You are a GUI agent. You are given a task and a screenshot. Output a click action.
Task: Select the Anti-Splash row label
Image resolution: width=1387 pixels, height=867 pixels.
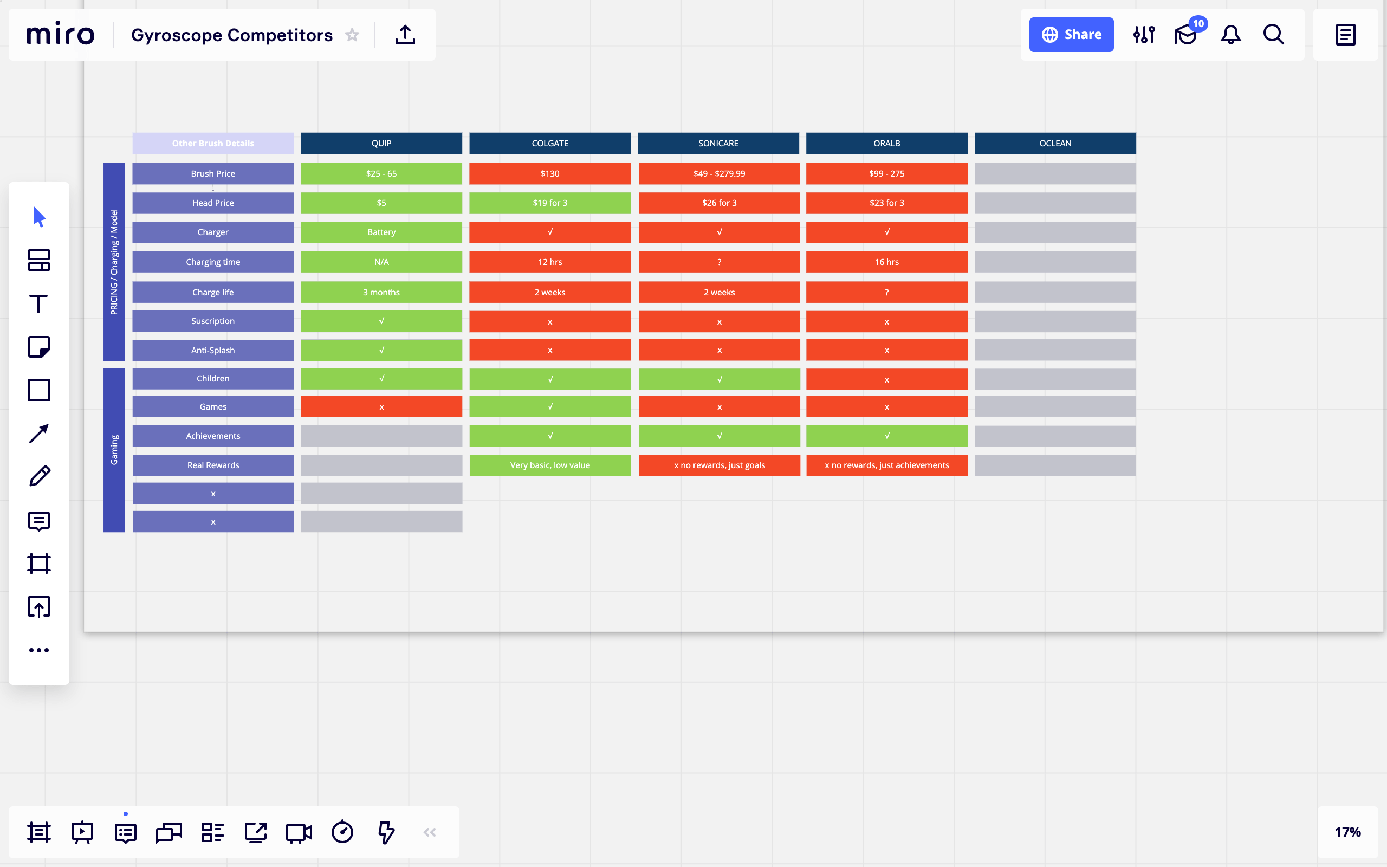pos(212,351)
